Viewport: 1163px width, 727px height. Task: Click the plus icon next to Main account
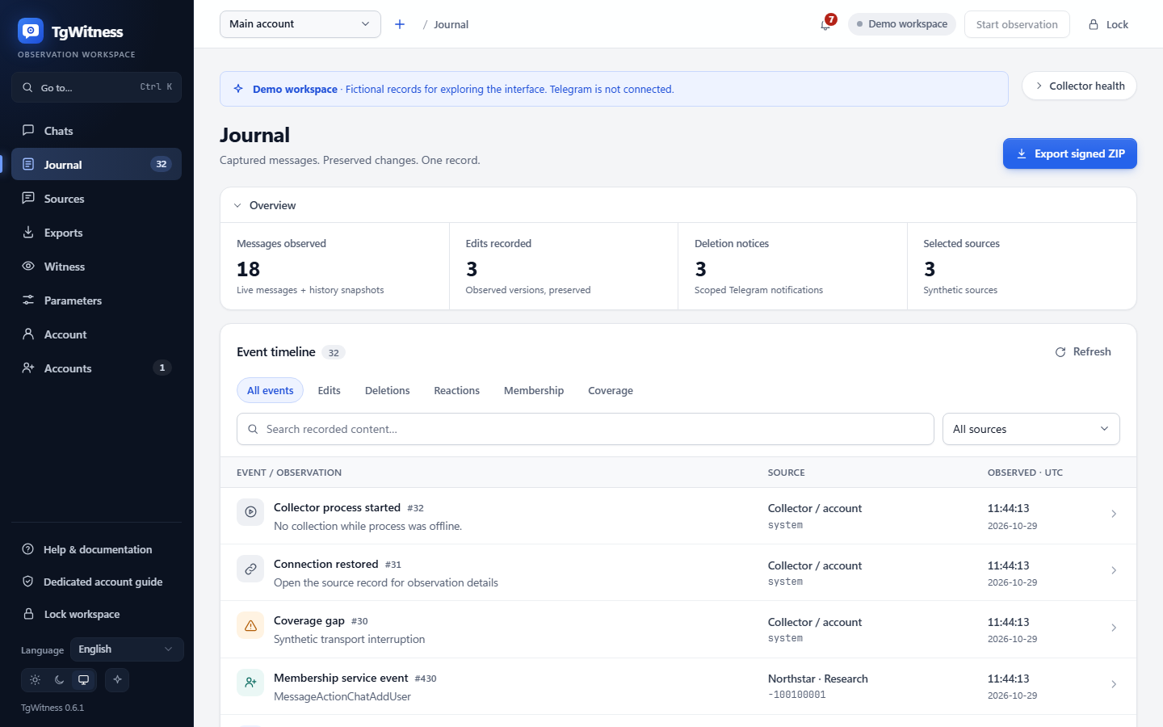pos(400,24)
